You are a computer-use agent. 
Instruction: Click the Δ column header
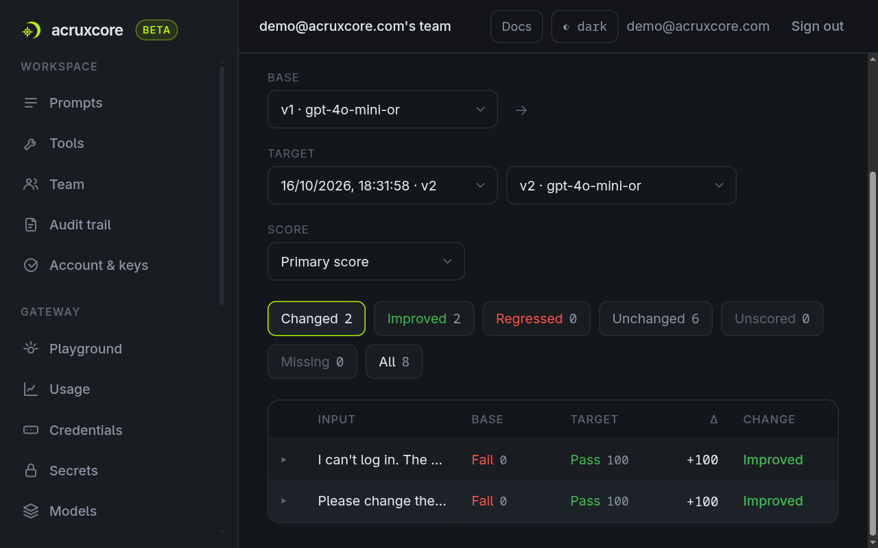click(x=714, y=419)
